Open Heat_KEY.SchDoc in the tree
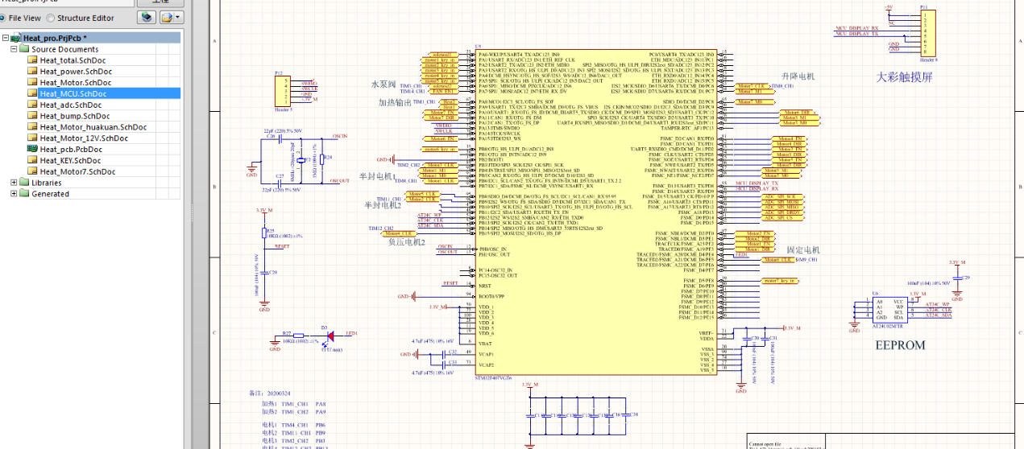 [71, 160]
